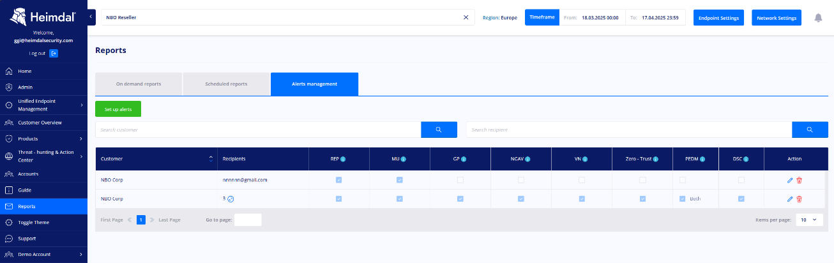
Task: Select the nnnnnn@gmail.com recipient text
Action: tap(245, 180)
